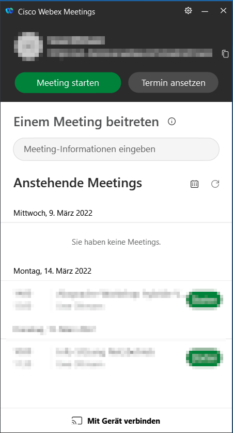Viewport: 233px width, 433px height.
Task: Refresh the Anstehende Meetings list
Action: tap(215, 184)
